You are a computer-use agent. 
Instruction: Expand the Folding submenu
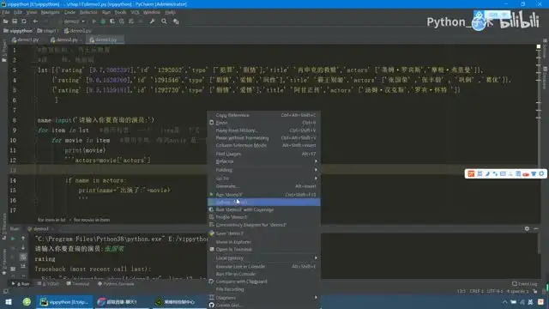tap(264, 170)
